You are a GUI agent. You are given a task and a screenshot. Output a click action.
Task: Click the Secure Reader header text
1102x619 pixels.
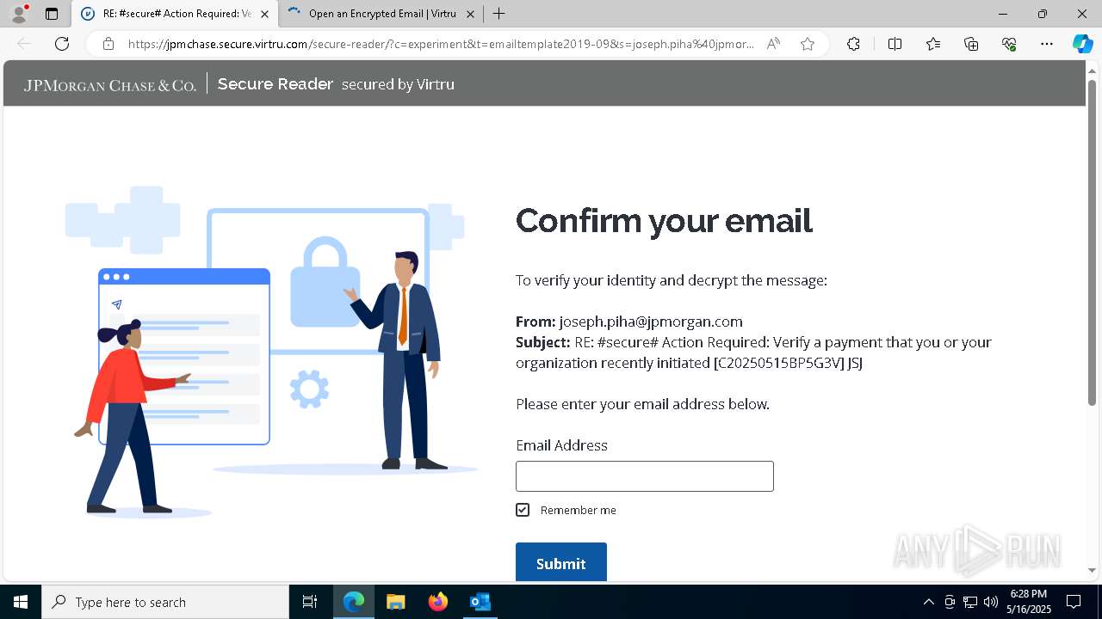point(275,84)
